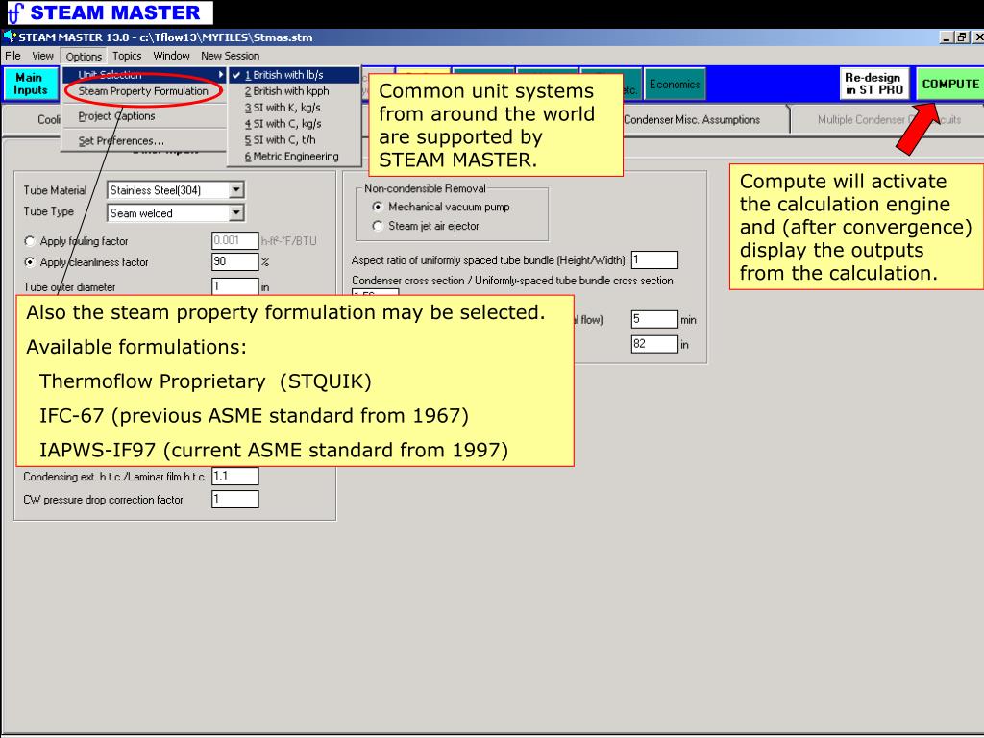This screenshot has height=738, width=984.
Task: Open the Window menu
Action: tap(171, 56)
